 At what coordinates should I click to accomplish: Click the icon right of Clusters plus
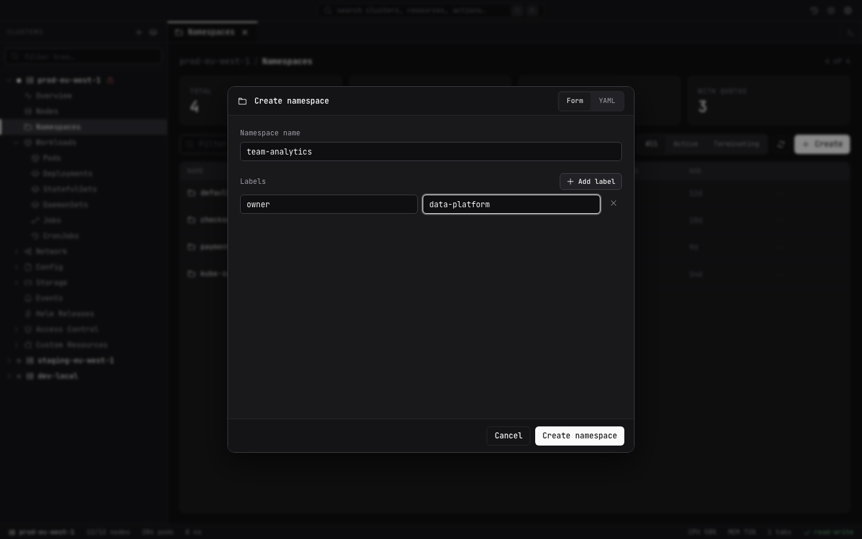click(x=153, y=32)
